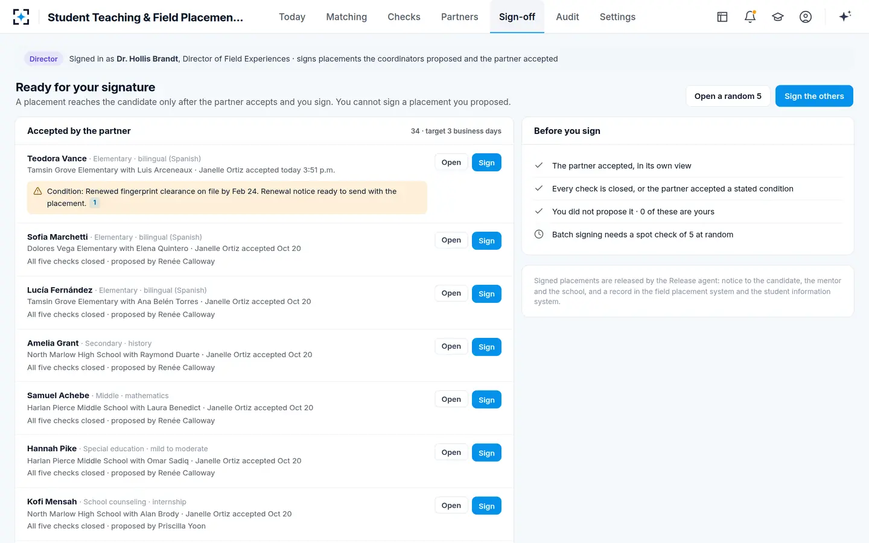Sign Samuel Achebe's placement

(486, 400)
